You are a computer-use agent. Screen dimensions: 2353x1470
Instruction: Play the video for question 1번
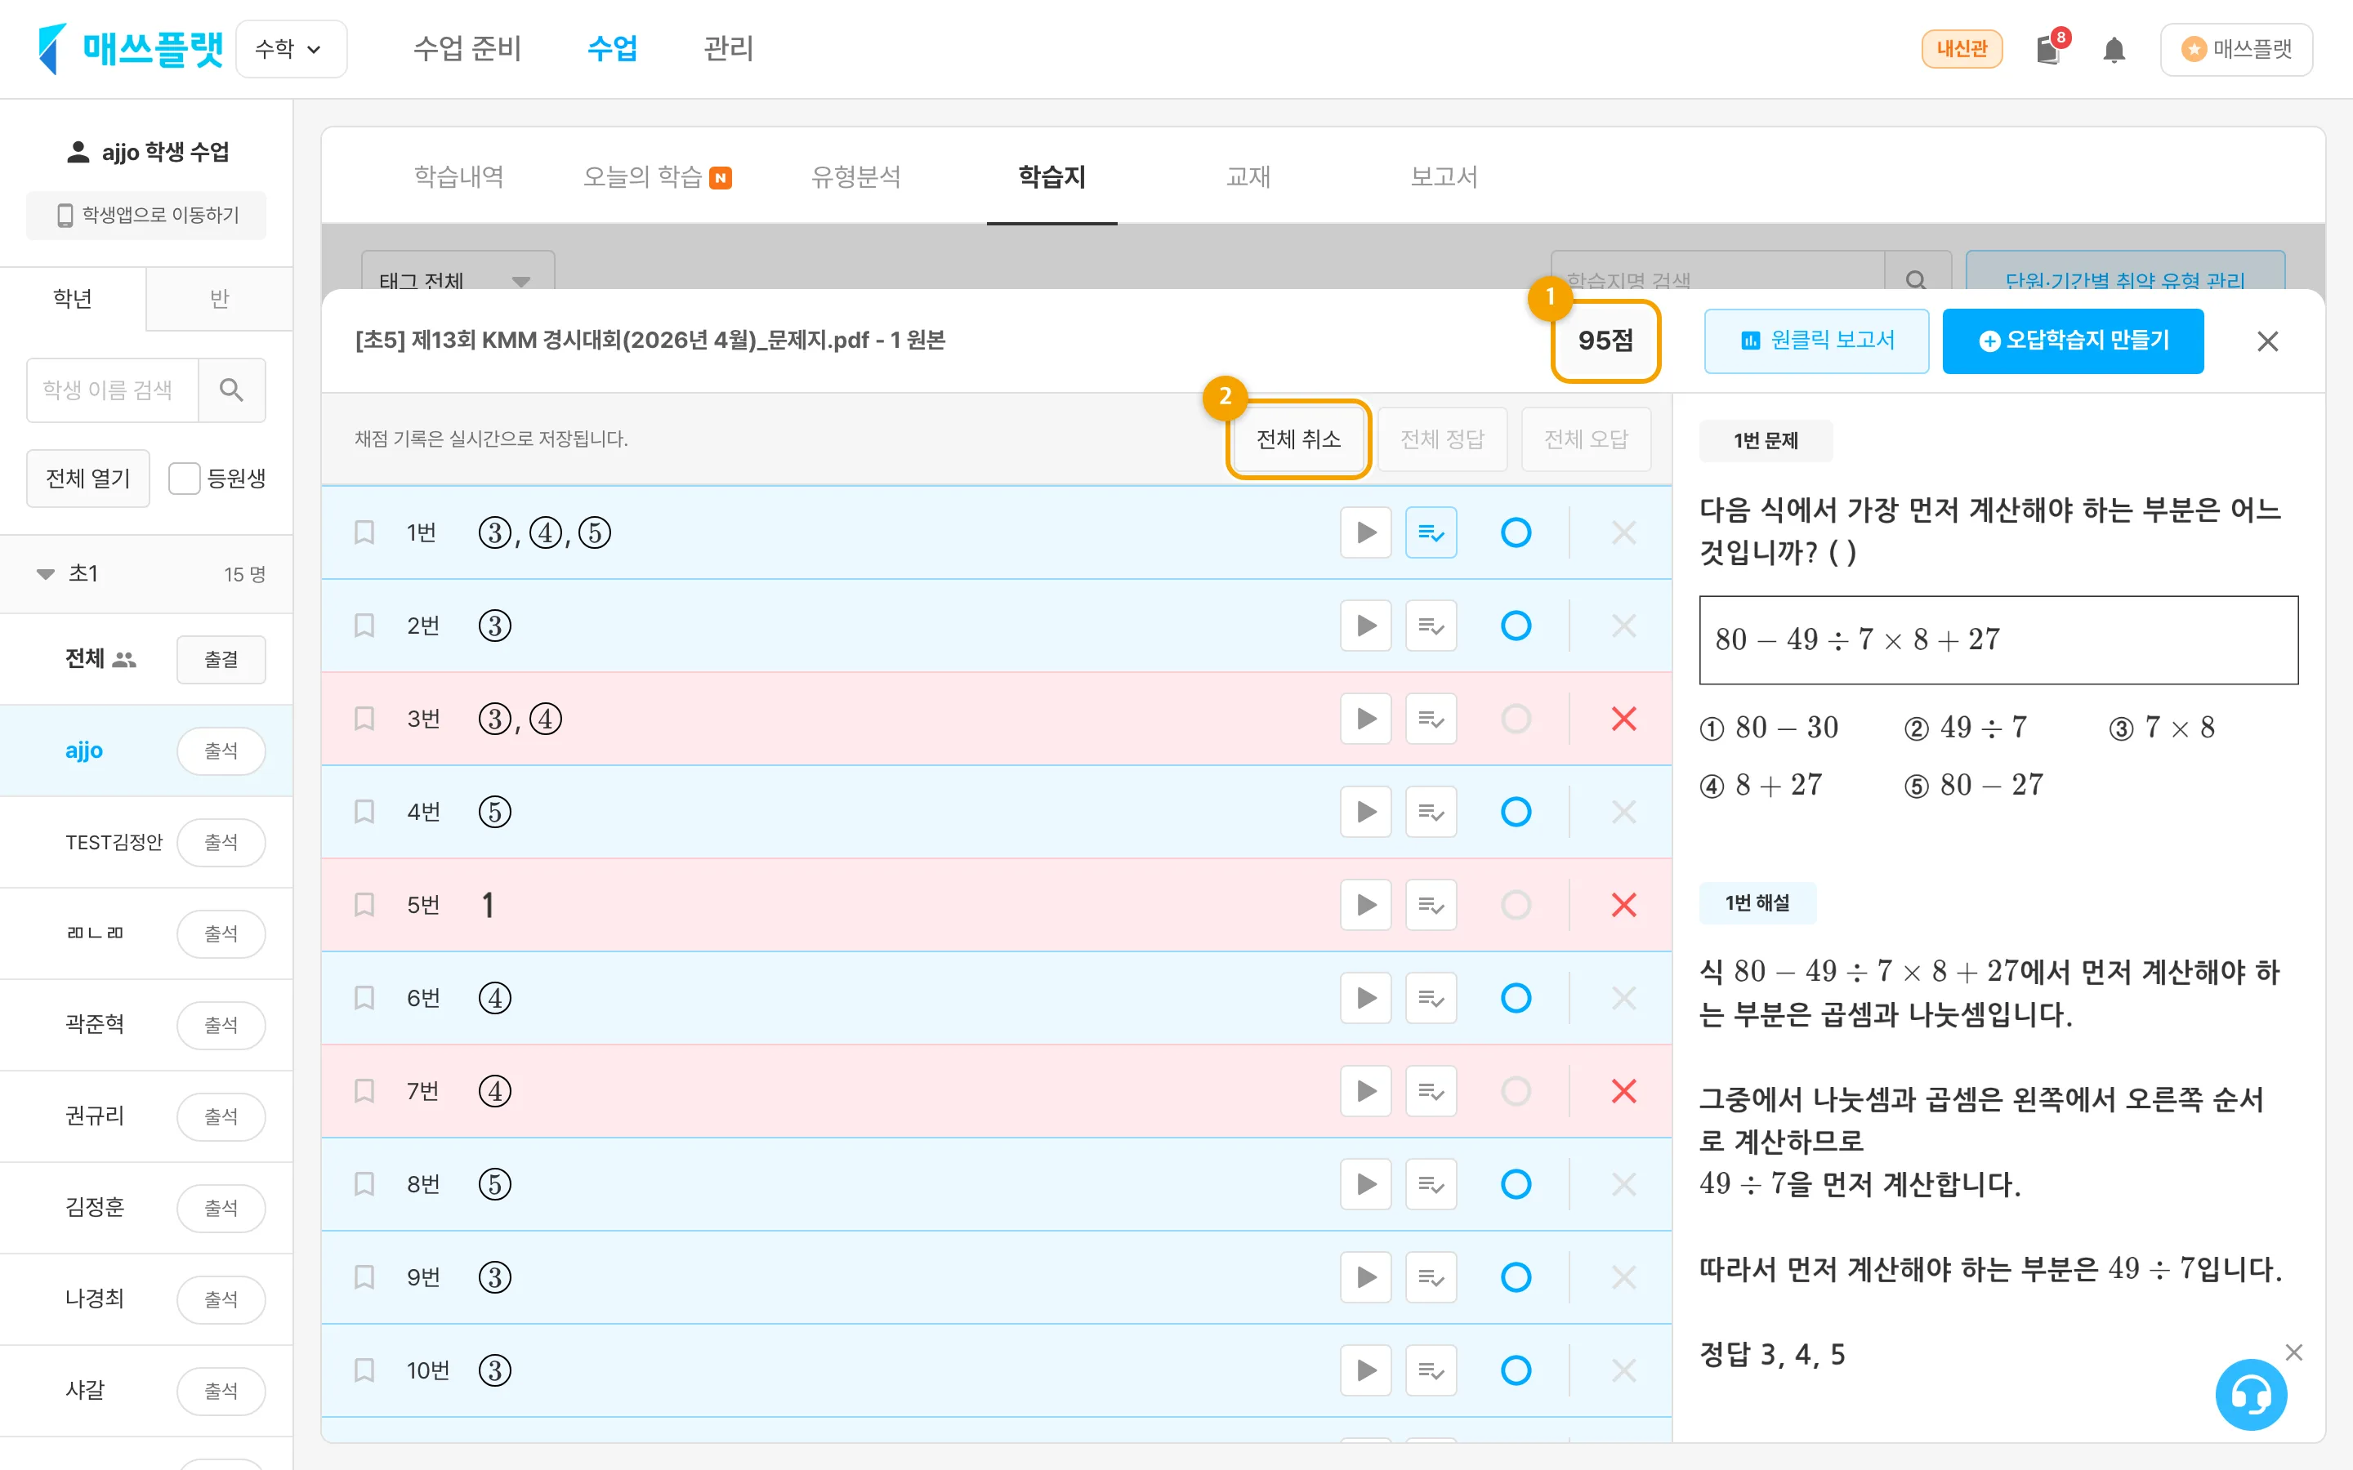(1366, 532)
